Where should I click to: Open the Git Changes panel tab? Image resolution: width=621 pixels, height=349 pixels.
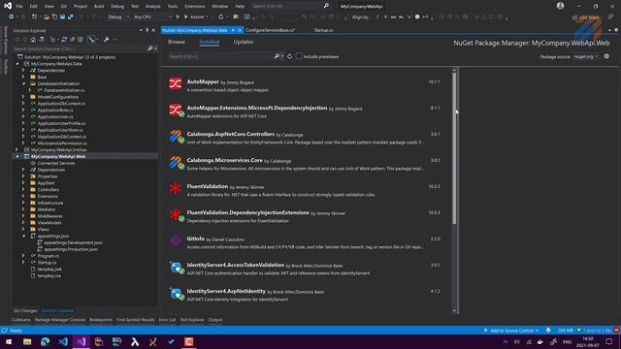coord(25,310)
